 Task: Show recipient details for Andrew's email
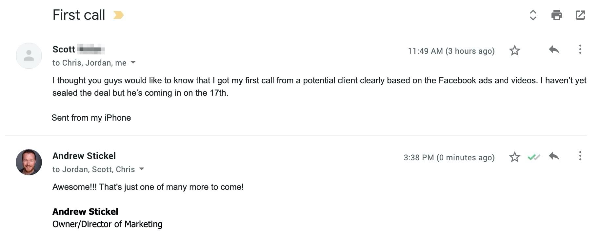click(142, 169)
